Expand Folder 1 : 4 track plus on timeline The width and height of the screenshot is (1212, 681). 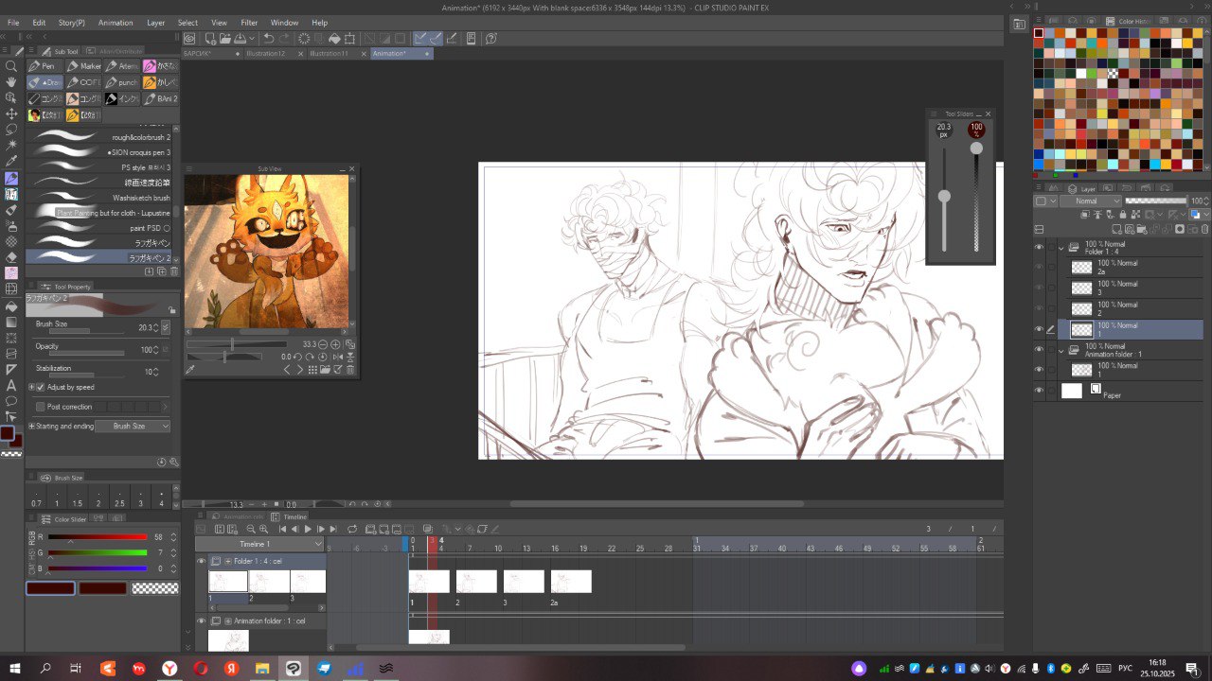tap(228, 561)
